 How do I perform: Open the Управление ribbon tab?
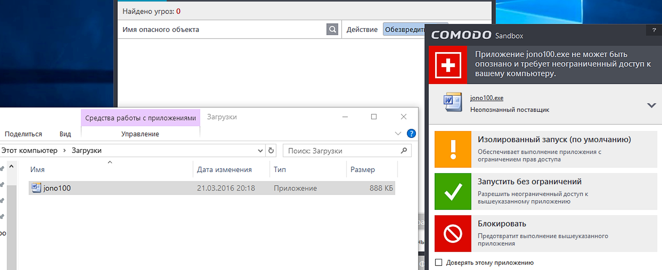coord(140,134)
